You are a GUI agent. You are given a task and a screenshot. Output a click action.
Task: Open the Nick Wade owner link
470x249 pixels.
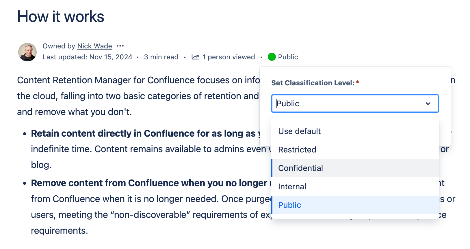tap(94, 46)
